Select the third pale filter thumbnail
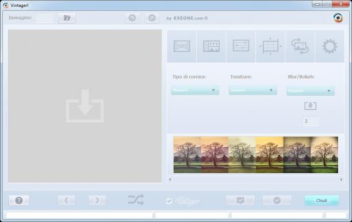 tap(242, 155)
